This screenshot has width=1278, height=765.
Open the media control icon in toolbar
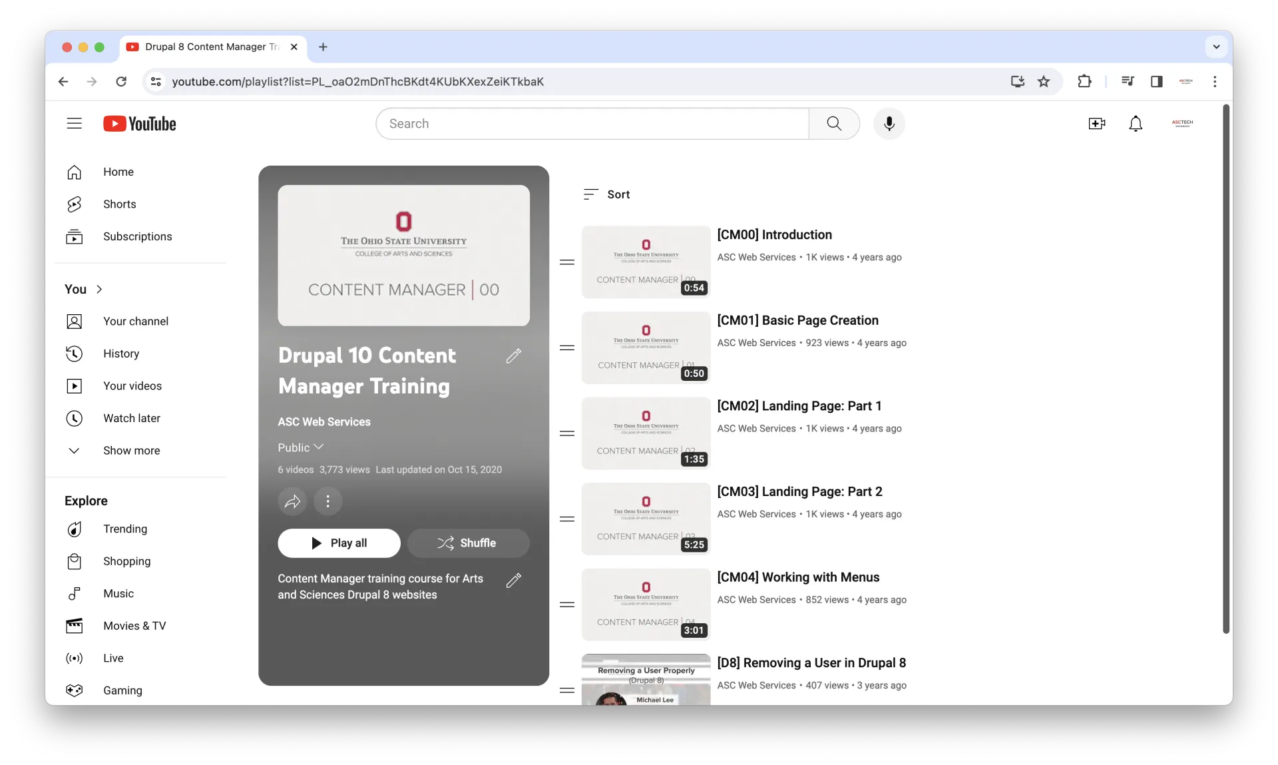(1128, 81)
